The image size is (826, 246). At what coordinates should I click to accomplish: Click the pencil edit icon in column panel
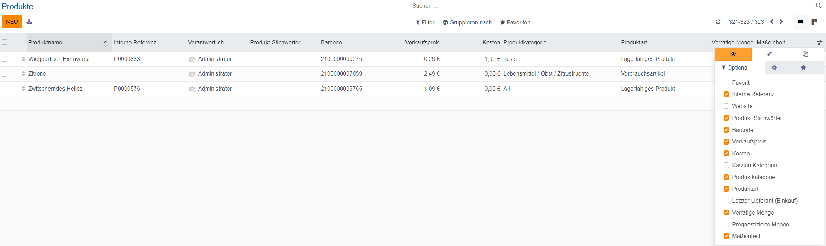click(769, 54)
